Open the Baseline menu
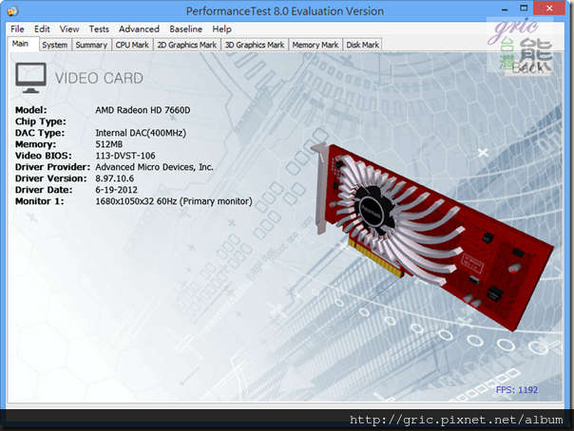Screen dimensions: 574x431 tap(185, 28)
